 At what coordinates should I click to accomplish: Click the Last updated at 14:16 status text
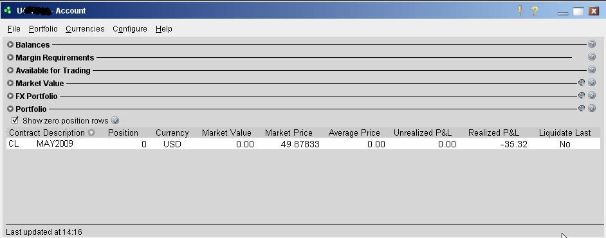44,232
